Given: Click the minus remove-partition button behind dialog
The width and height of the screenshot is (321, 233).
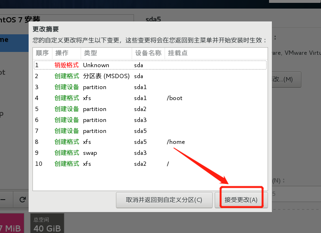Looking at the screenshot, I should [4, 200].
